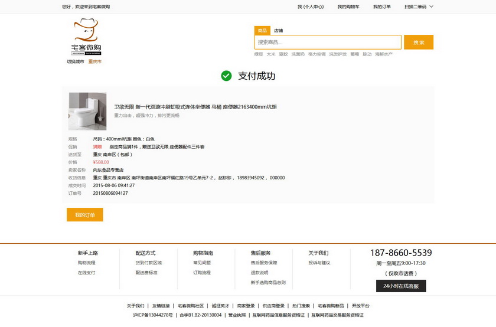The height and width of the screenshot is (327, 496).
Task: Open 货到付款区域 footer link
Action: [149, 263]
